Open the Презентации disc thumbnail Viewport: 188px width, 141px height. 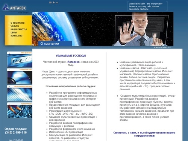tap(20, 76)
